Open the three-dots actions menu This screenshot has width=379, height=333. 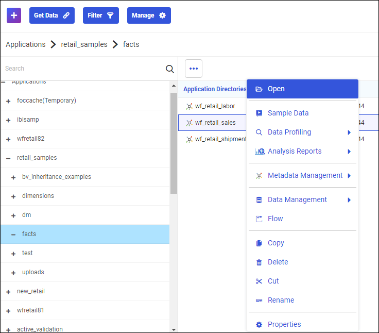tap(194, 69)
